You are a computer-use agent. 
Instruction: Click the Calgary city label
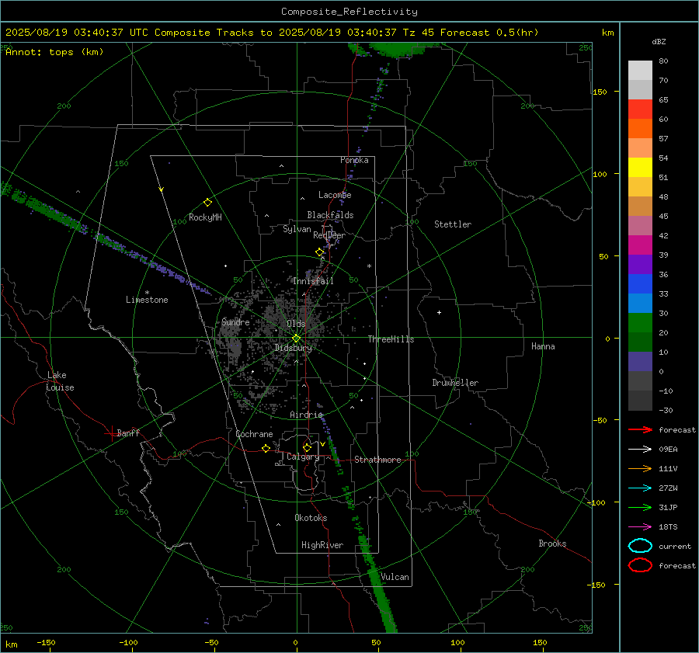coord(303,457)
